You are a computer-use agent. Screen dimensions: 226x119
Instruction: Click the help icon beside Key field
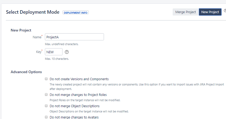[x=67, y=52]
